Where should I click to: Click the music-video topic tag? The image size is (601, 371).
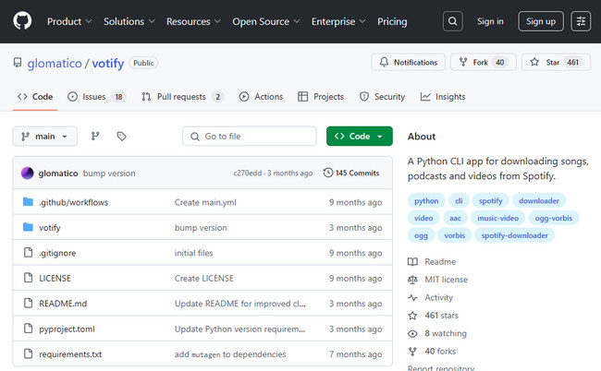point(497,218)
